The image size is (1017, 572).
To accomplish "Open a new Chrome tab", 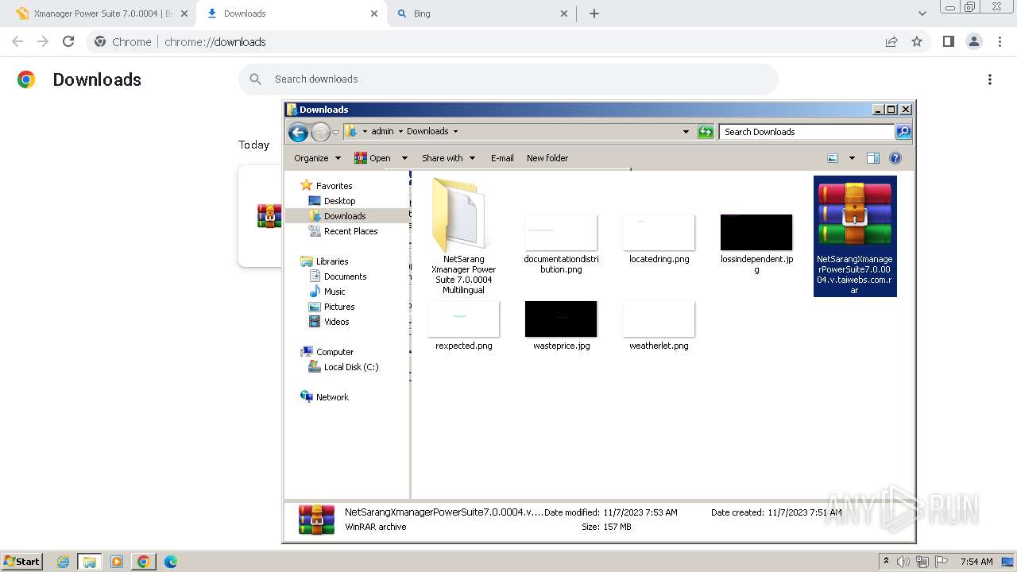I will [x=594, y=14].
